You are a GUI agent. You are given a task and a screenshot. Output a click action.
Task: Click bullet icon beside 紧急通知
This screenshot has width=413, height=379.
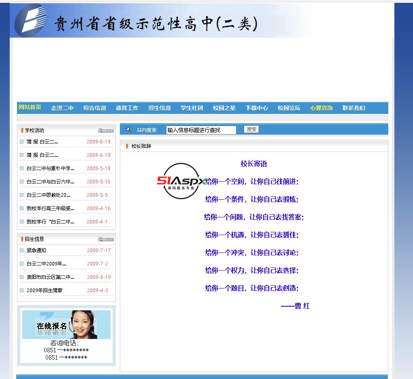coord(21,250)
